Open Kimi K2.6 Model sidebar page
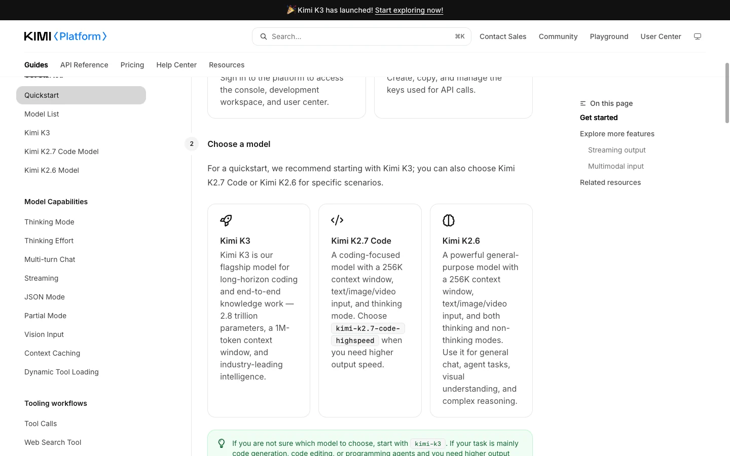 pos(81,170)
